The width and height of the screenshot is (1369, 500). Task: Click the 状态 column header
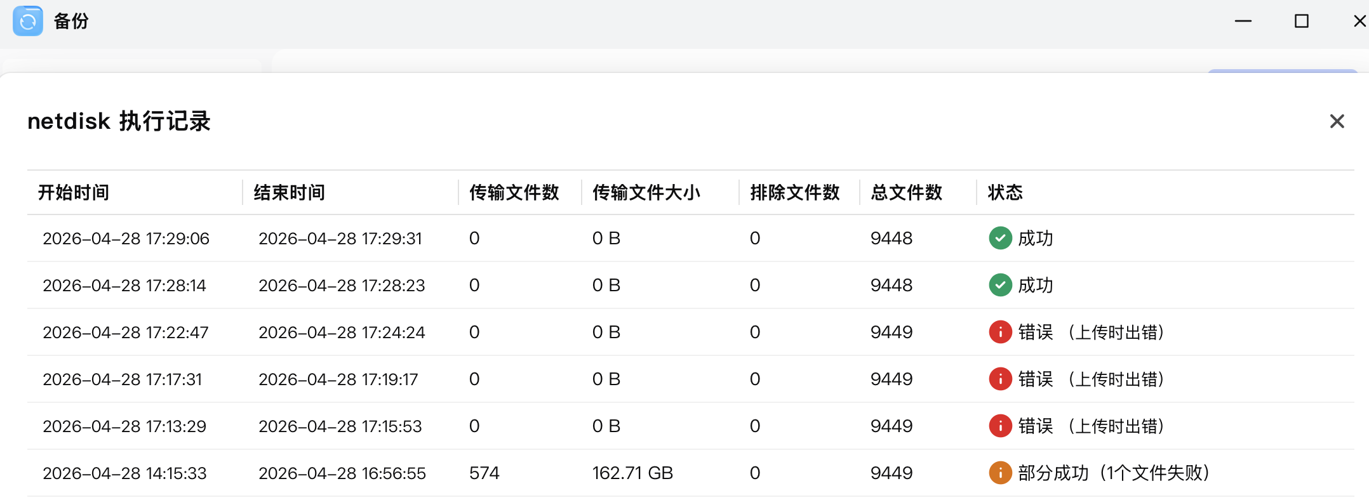[1005, 192]
